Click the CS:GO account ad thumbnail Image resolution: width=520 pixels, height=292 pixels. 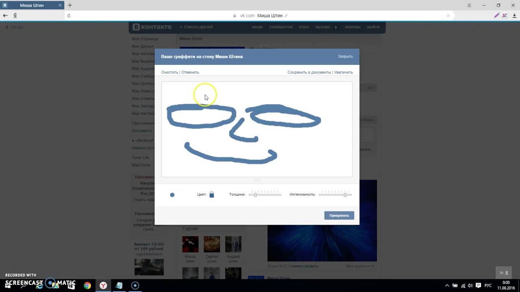pos(149,267)
